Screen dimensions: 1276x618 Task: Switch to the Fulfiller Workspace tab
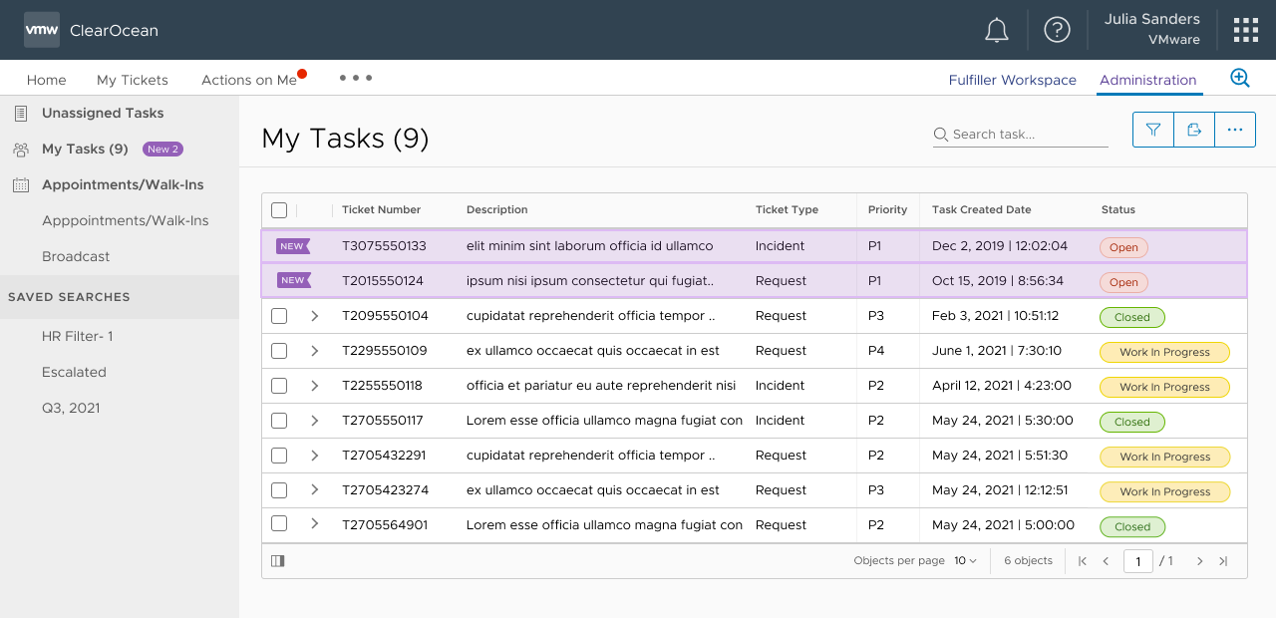click(x=1012, y=80)
